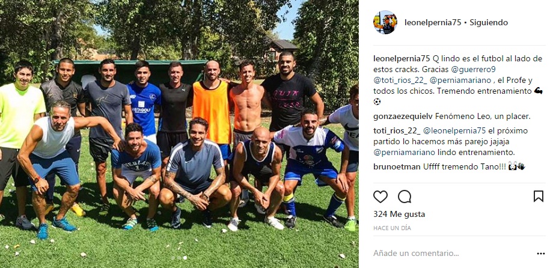Viewport: 559px width, 268px height.
Task: Select the first carousel dot indicator
Action: 173,258
